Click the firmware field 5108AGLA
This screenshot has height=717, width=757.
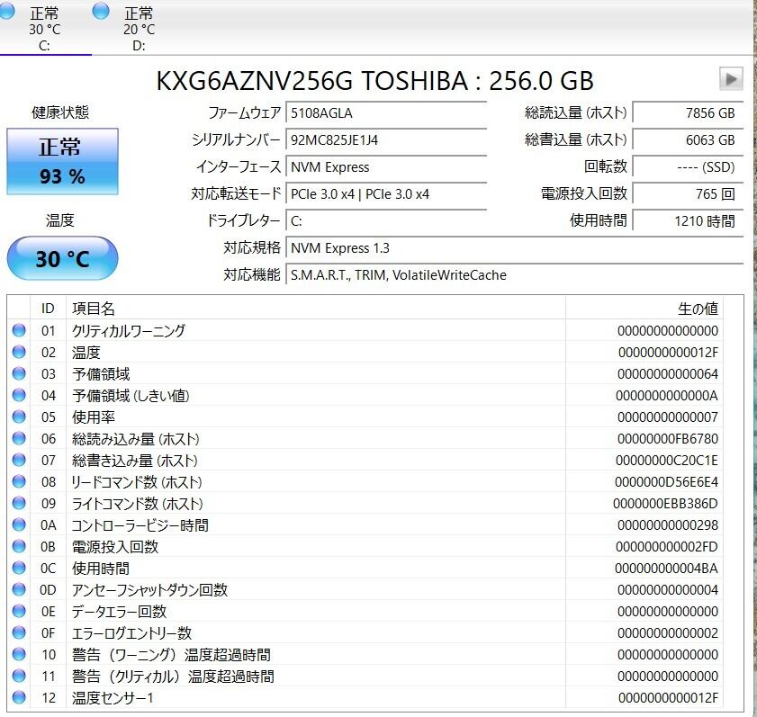click(x=386, y=113)
